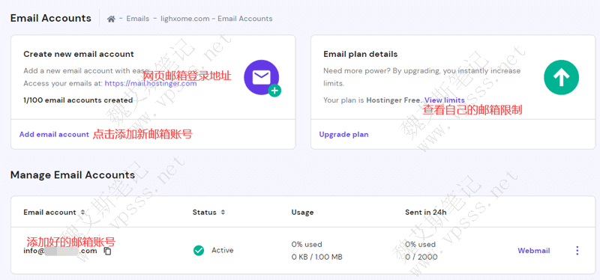This screenshot has width=600, height=280.
Task: Click Add email account
Action: point(54,135)
